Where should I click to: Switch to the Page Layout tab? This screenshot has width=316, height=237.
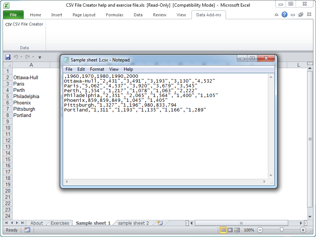84,15
